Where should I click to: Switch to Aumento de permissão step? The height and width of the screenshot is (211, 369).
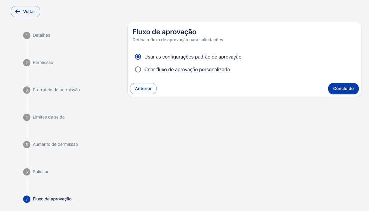coord(55,144)
